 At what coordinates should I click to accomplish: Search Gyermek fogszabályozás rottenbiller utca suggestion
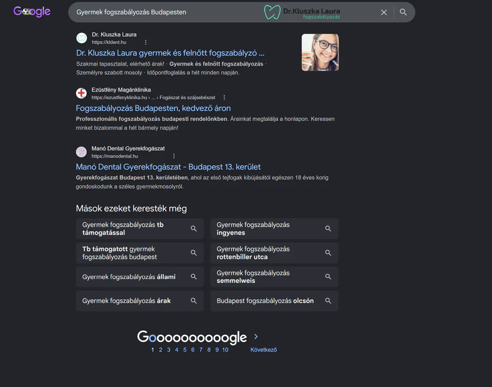point(274,252)
